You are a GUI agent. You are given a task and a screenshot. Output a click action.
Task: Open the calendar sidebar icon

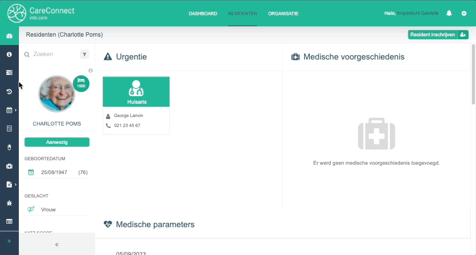pos(9,110)
